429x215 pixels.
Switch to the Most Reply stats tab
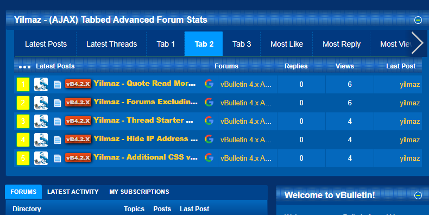(x=342, y=44)
